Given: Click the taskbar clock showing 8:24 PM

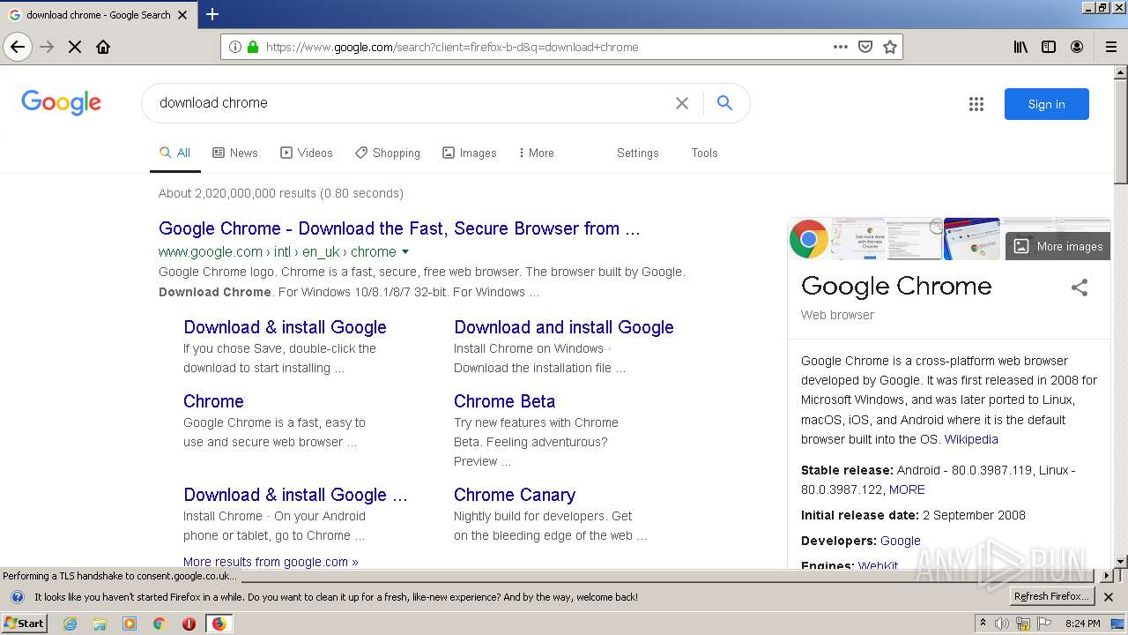Looking at the screenshot, I should click(1082, 624).
